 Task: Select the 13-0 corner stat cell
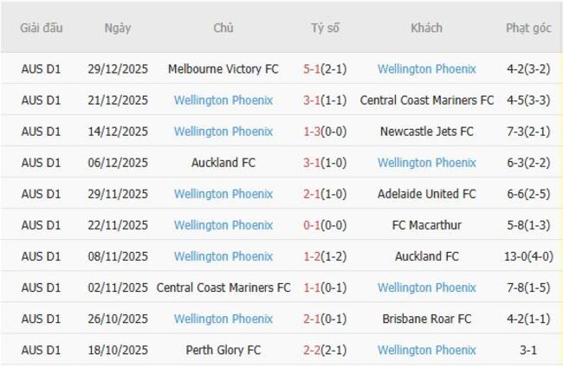coord(528,256)
